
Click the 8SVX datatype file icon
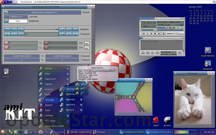pos(78,84)
